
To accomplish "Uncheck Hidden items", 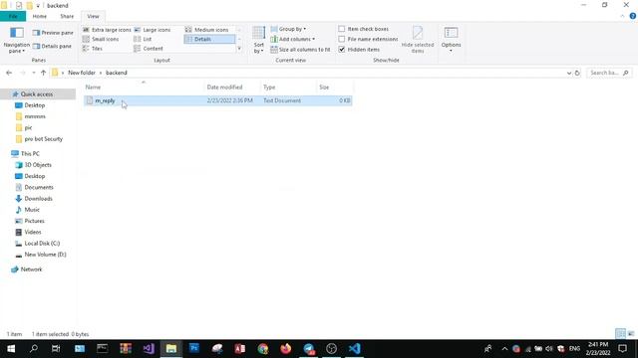I will [359, 50].
